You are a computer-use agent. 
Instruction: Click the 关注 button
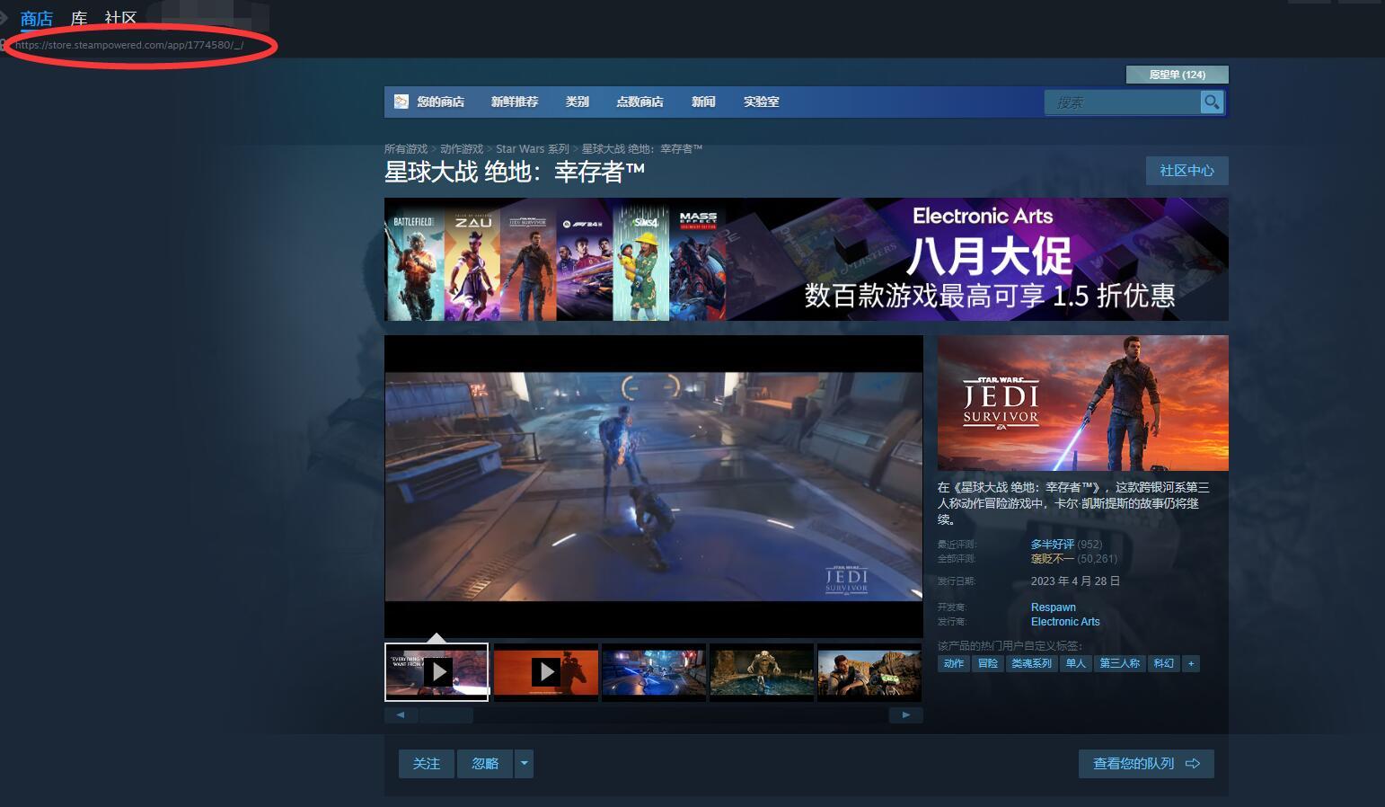(x=427, y=763)
